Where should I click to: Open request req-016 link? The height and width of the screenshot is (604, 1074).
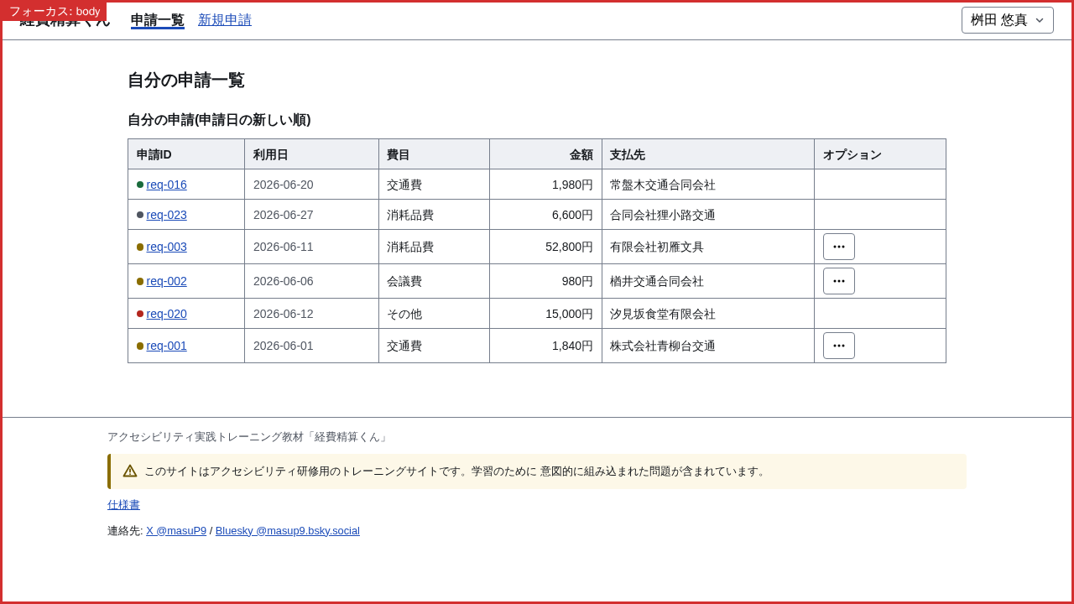[166, 185]
